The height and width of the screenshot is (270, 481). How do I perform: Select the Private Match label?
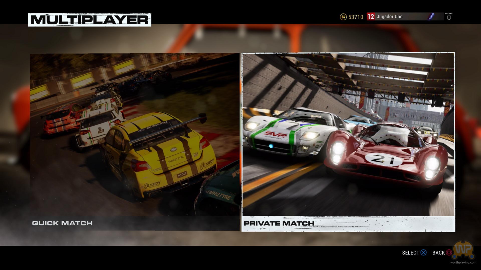(x=279, y=223)
